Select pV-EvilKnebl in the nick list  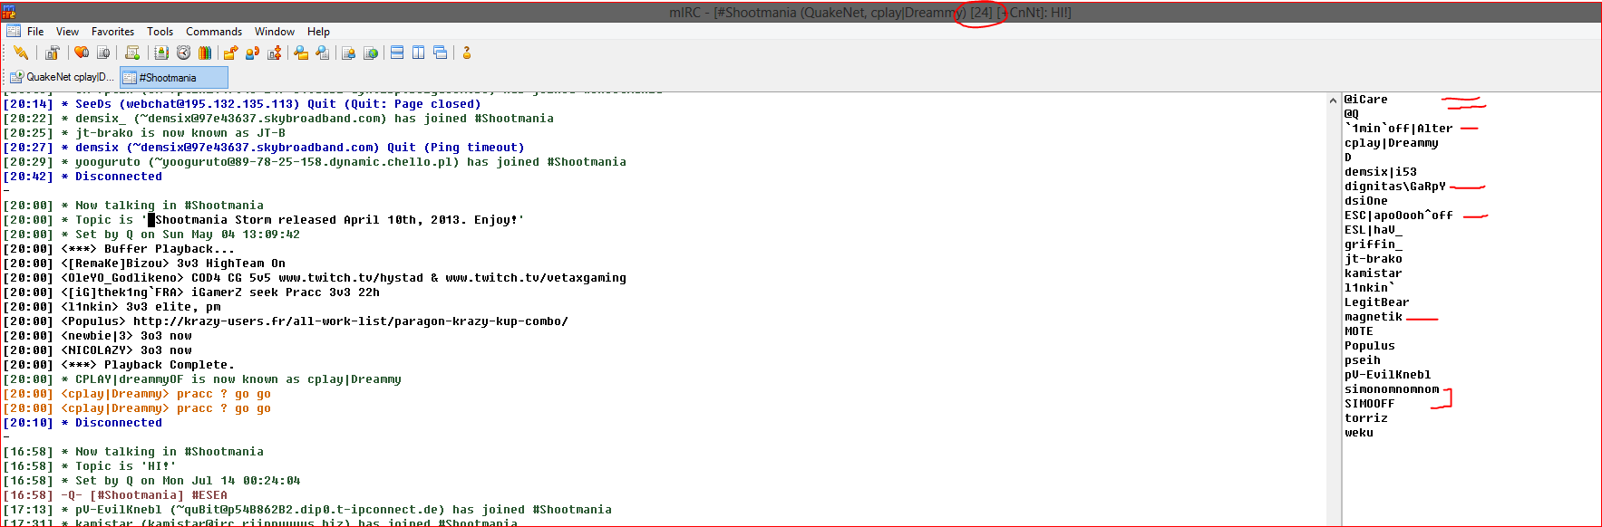1387,375
